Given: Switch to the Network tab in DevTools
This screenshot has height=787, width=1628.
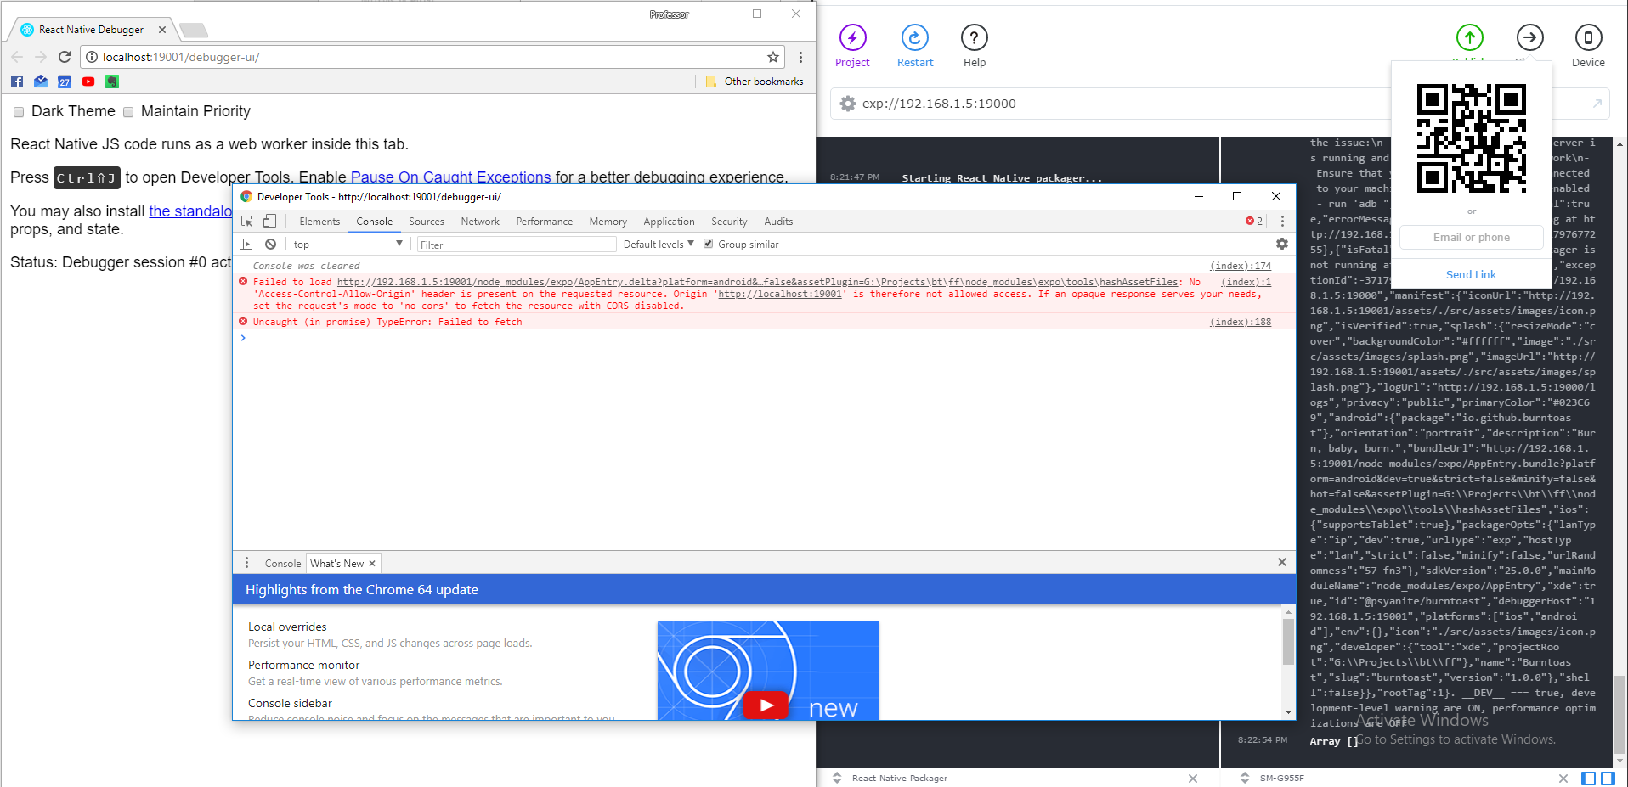Looking at the screenshot, I should tap(479, 221).
